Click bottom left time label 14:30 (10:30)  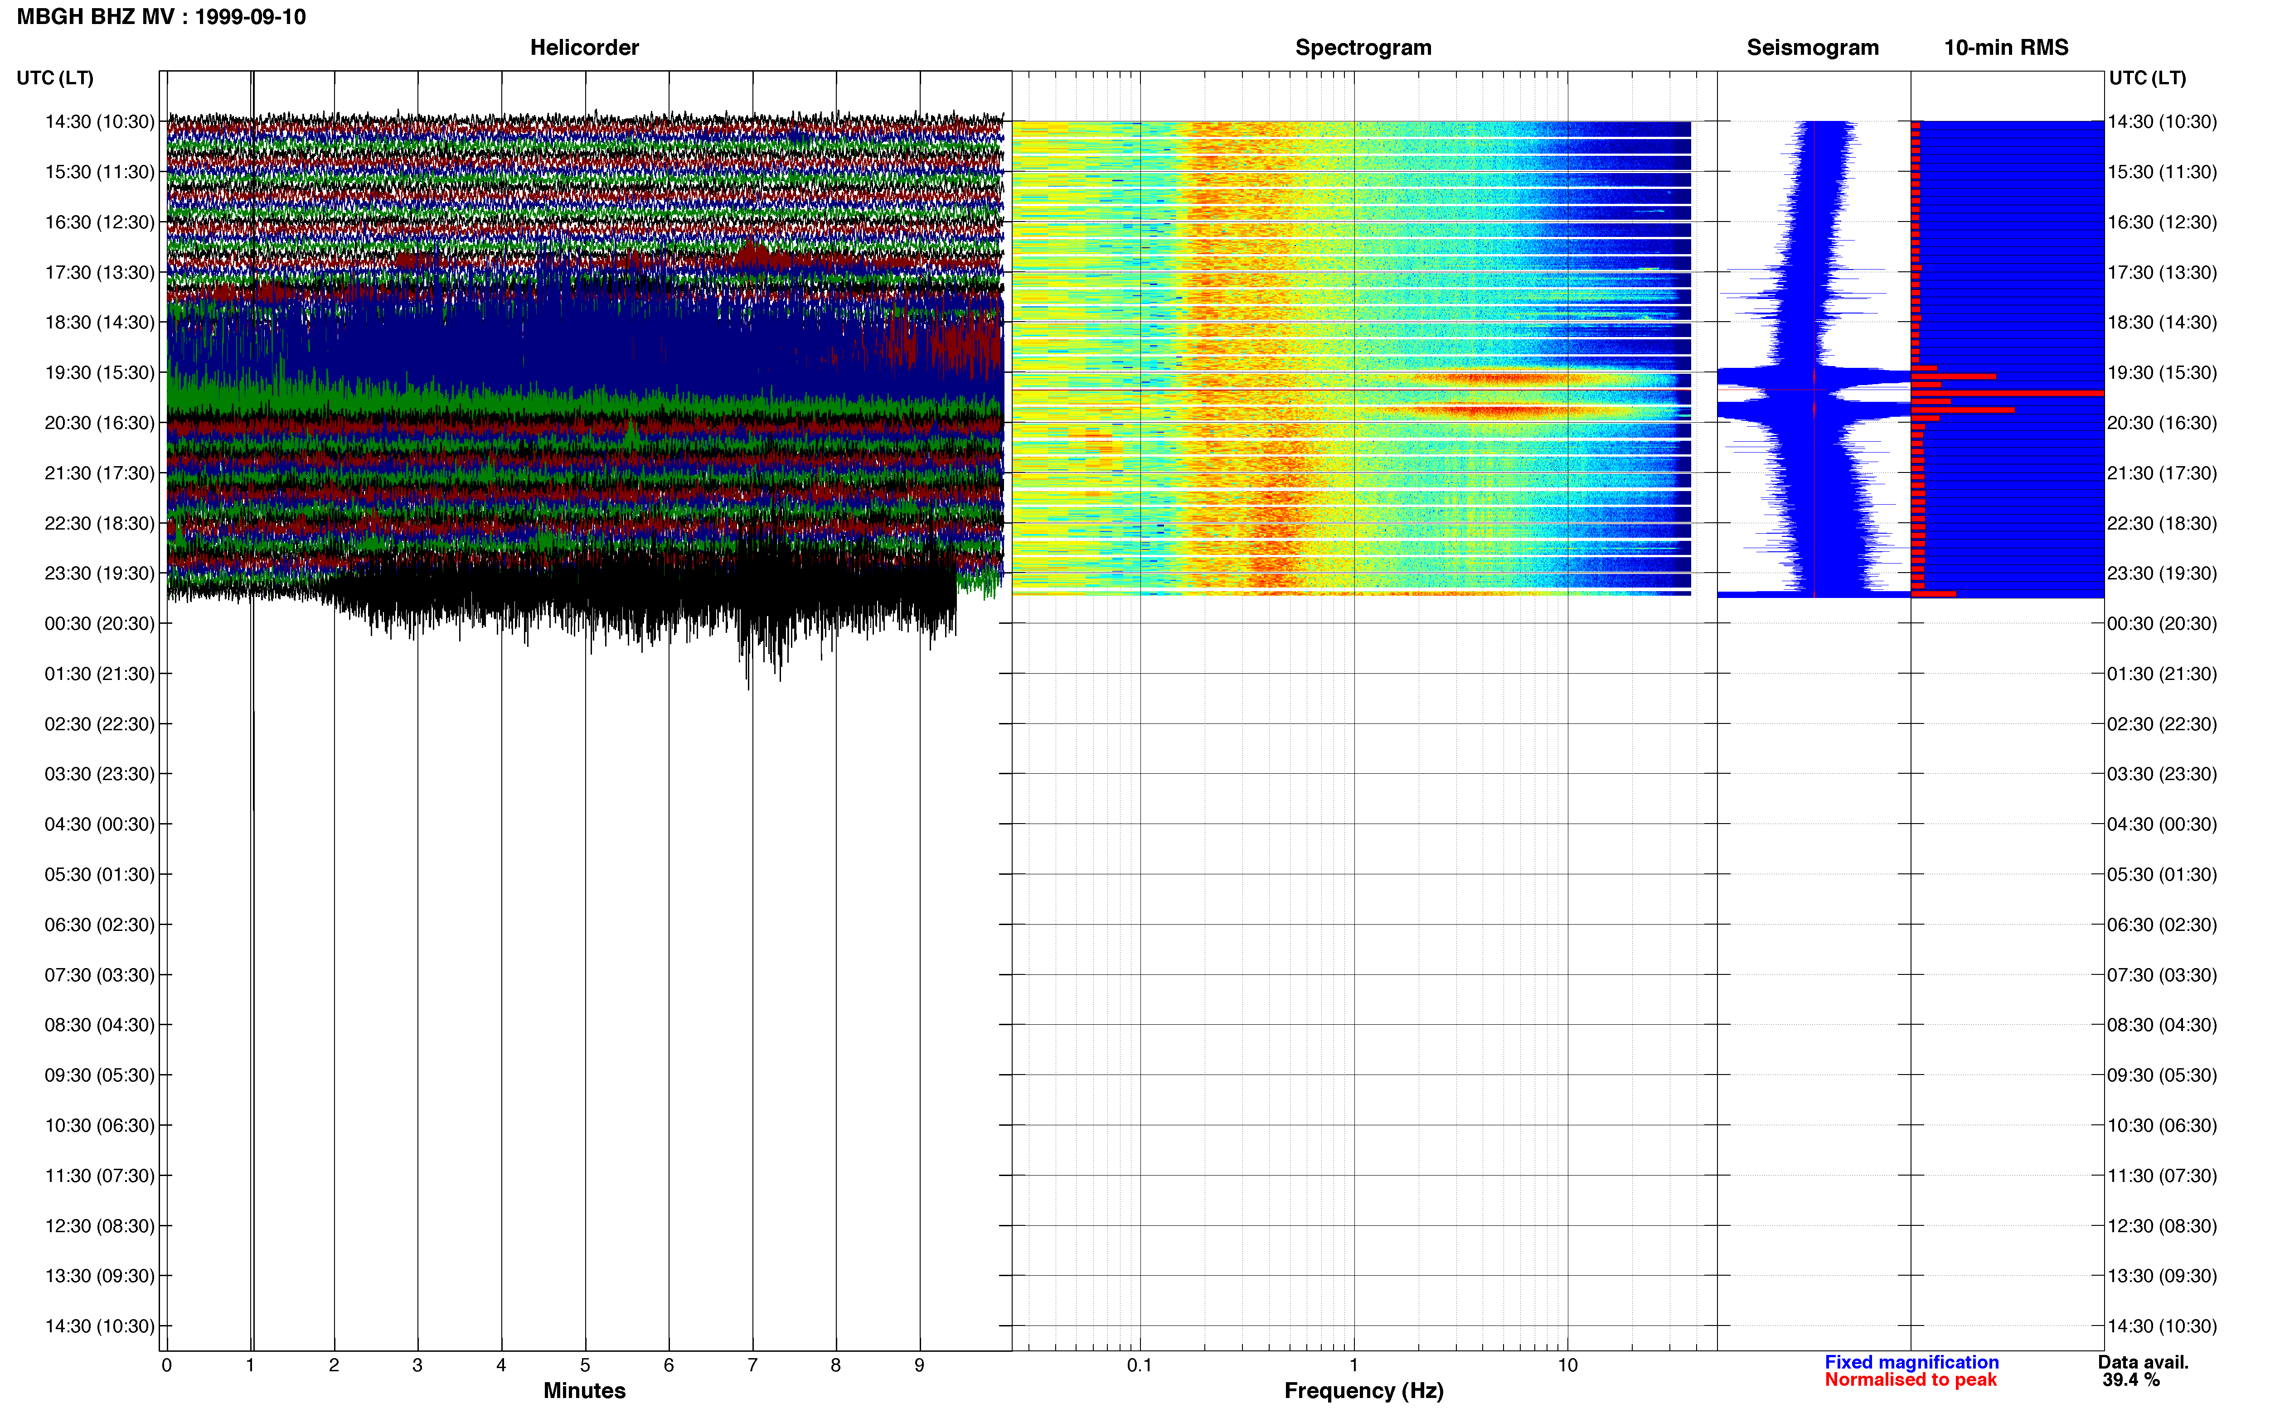click(100, 1325)
